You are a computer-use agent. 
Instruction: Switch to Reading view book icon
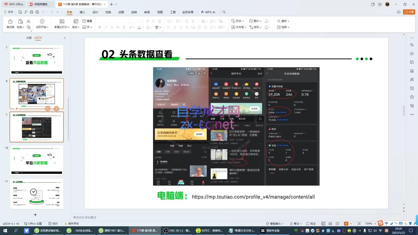[338, 224]
